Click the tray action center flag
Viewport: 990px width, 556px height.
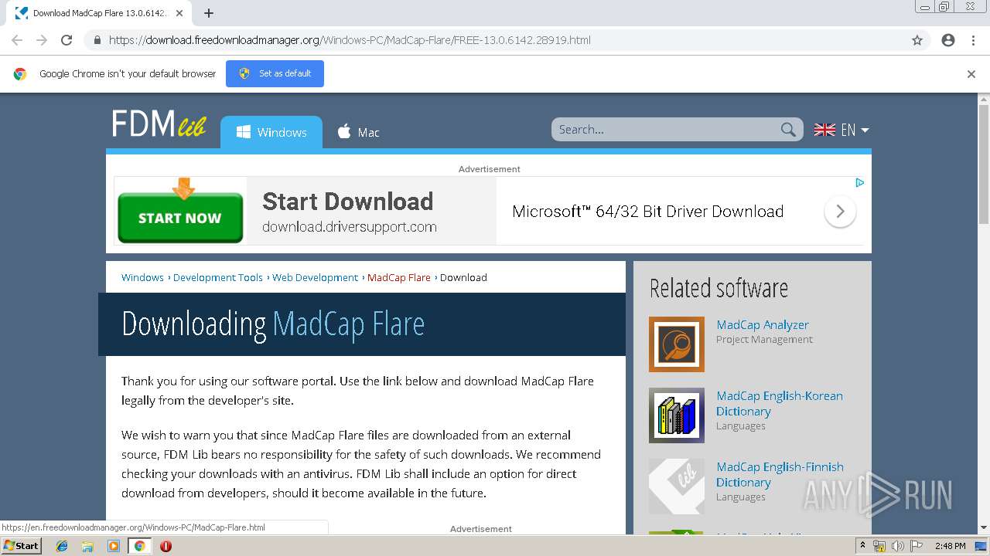(x=917, y=546)
